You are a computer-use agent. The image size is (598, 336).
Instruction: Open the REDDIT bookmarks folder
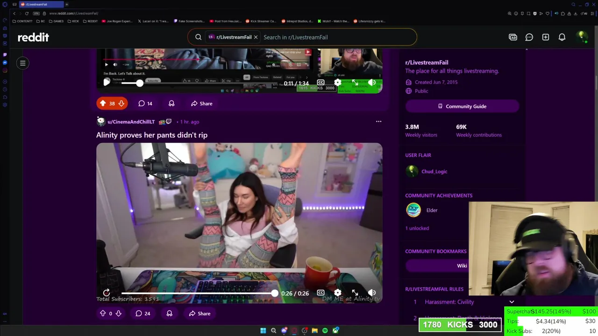pos(90,21)
